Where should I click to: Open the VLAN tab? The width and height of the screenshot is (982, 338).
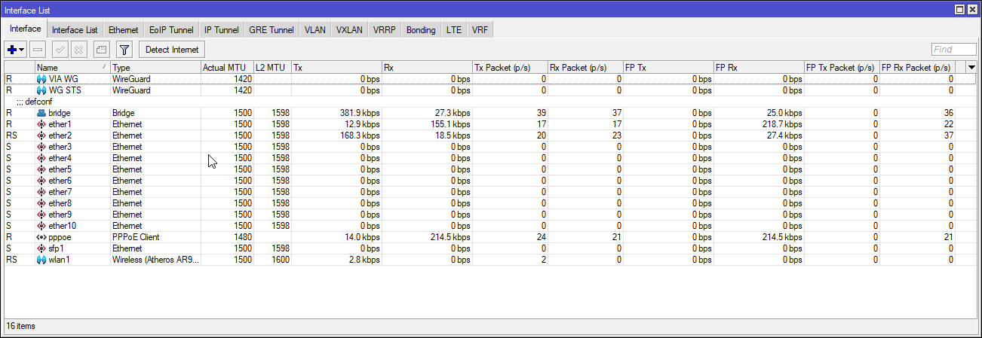315,30
